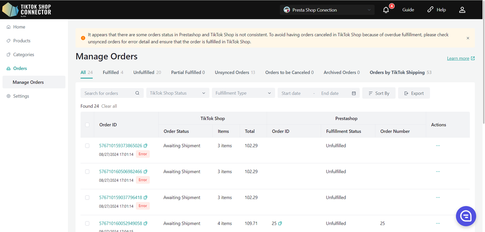
Task: Click Error badge on order 576710159037796418
Action: pyautogui.click(x=143, y=206)
